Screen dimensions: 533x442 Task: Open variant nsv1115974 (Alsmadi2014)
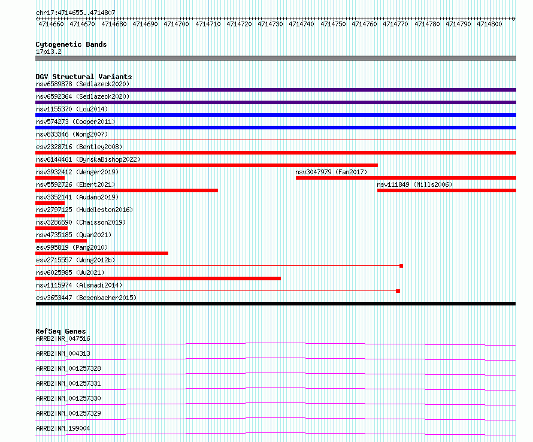point(79,285)
